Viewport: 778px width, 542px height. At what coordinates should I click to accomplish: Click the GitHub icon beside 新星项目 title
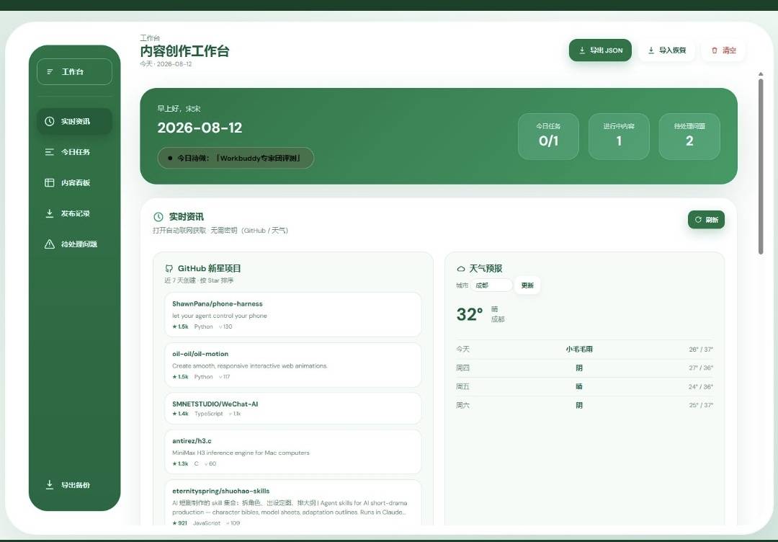tap(169, 269)
